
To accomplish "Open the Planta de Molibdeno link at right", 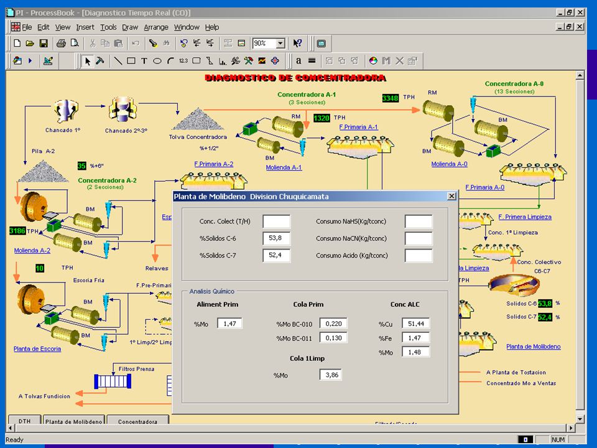I will tap(534, 347).
